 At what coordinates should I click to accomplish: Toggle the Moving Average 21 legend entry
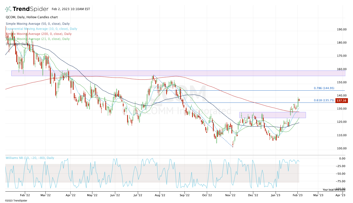[38, 39]
